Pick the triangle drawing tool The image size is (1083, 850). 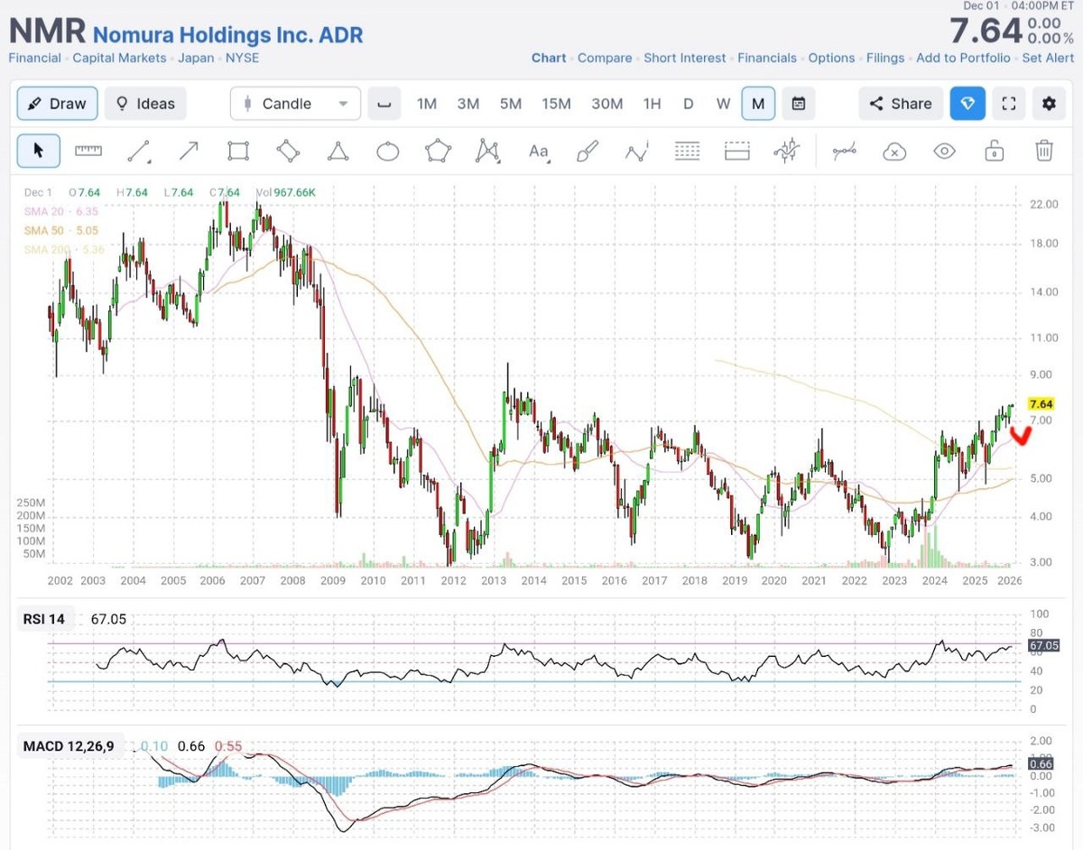pos(338,151)
